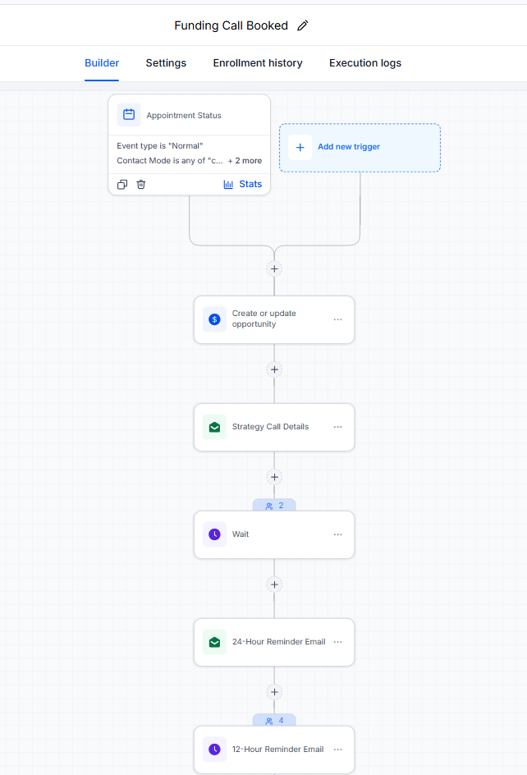Add step after Create or update opportunity
Viewport: 527px width, 775px height.
point(274,369)
